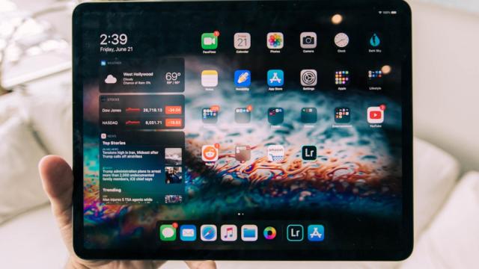Tap the 69° temperature reading

tap(173, 76)
